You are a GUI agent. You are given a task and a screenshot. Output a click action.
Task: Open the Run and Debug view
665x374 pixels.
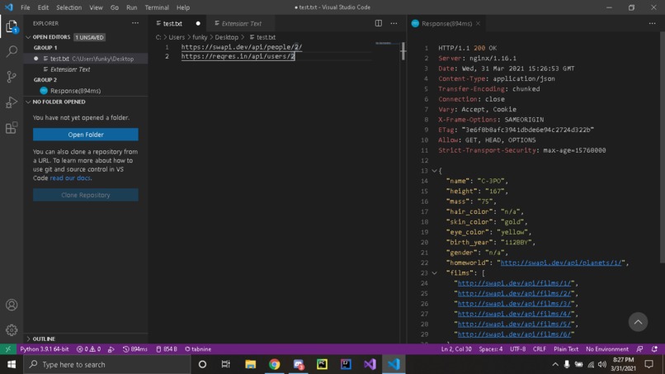point(12,102)
